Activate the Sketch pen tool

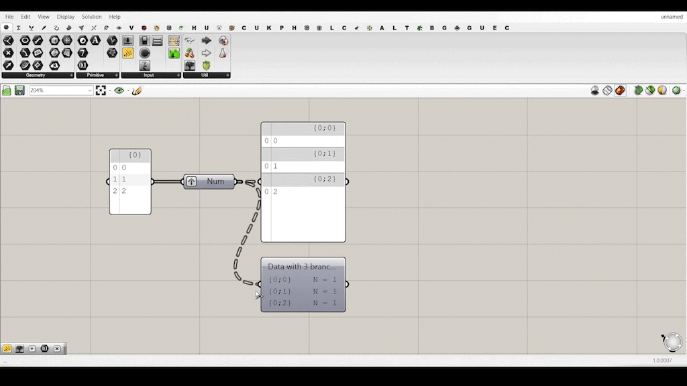tap(137, 90)
